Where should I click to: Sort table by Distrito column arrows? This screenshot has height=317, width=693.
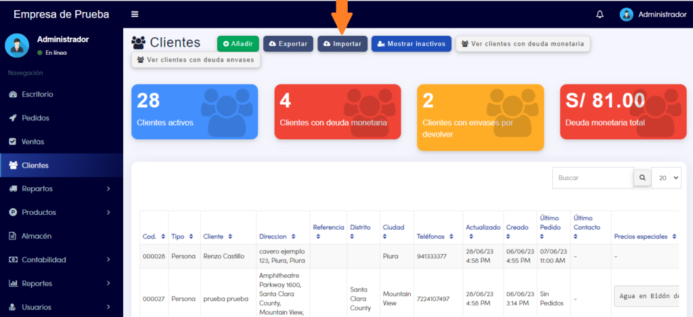point(352,237)
